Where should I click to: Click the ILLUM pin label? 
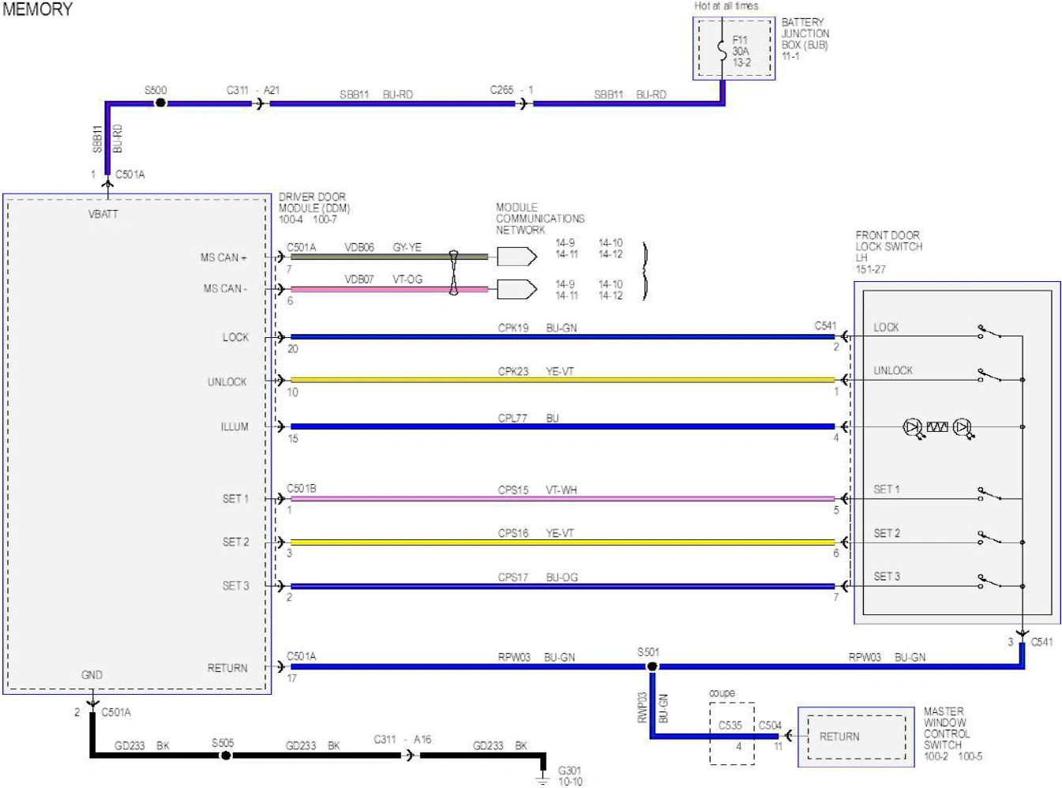coord(235,426)
